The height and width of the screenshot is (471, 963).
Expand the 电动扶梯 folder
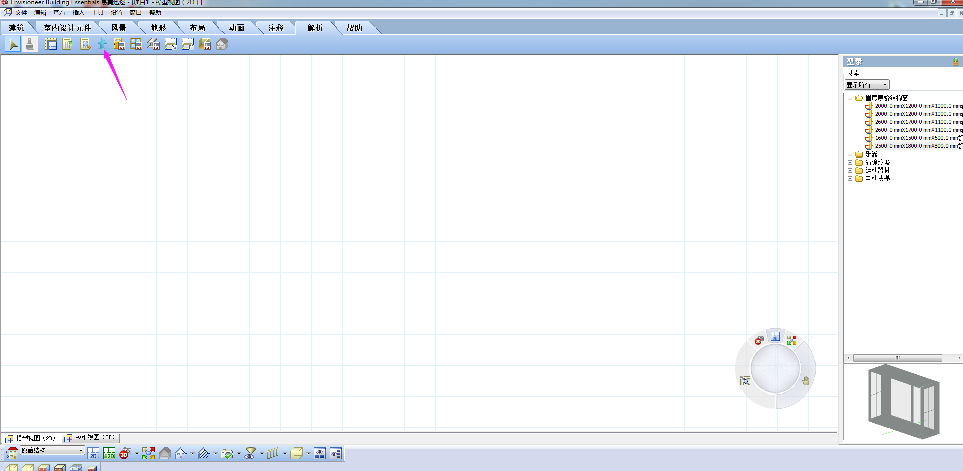coord(850,179)
